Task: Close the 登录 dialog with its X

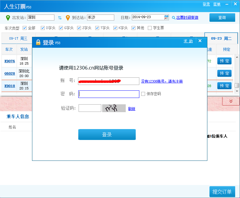Action: pyautogui.click(x=200, y=41)
